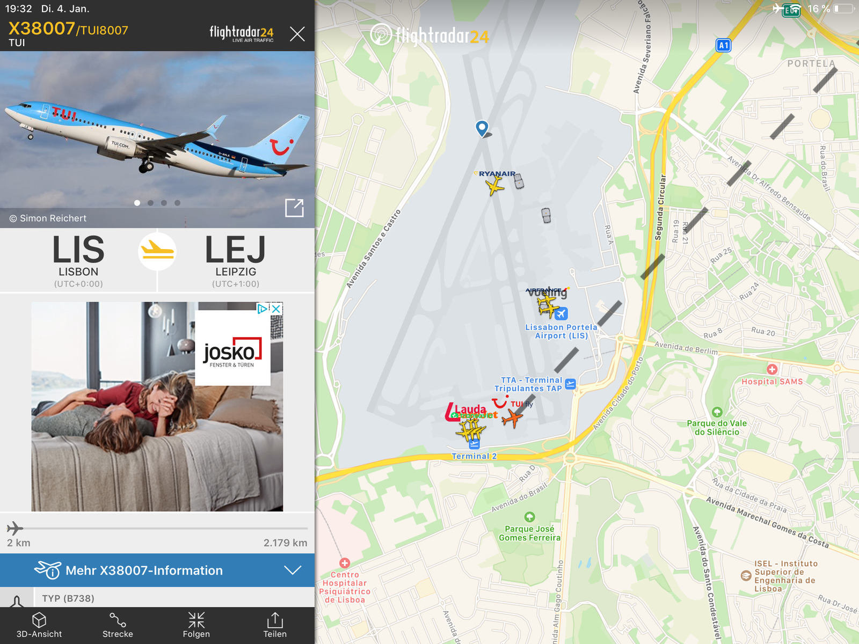This screenshot has height=644, width=859.
Task: Open aircraft photo in external view
Action: (294, 208)
